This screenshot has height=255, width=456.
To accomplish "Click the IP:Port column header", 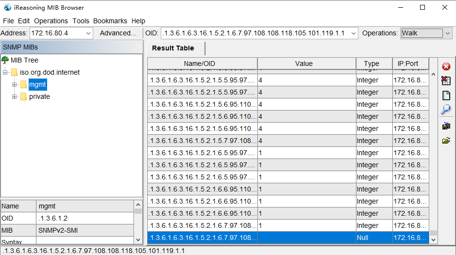I will 410,64.
